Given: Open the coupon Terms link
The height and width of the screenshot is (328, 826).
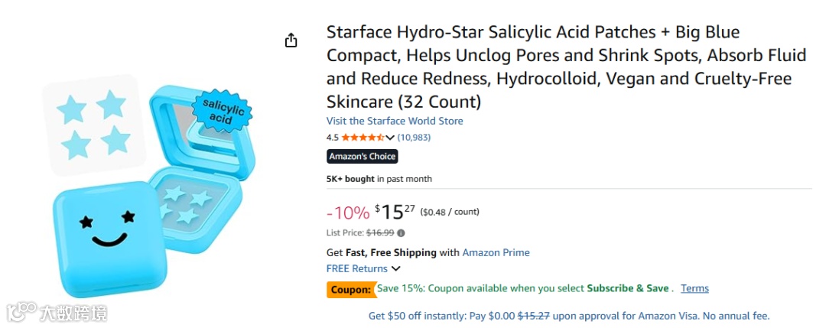Looking at the screenshot, I should 694,288.
